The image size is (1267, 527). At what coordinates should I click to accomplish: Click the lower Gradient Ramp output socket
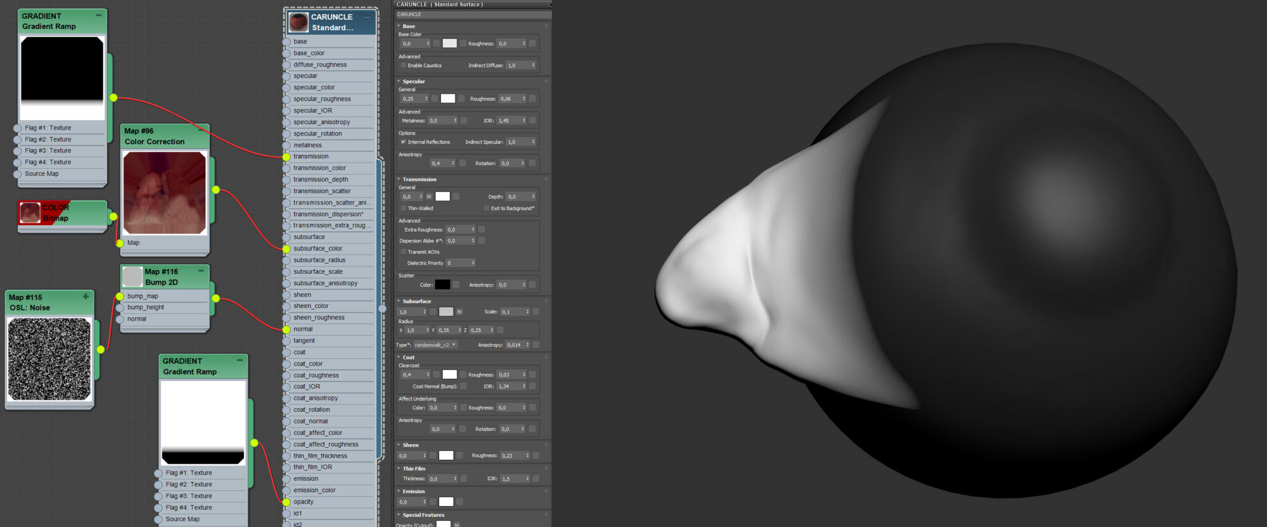[254, 443]
